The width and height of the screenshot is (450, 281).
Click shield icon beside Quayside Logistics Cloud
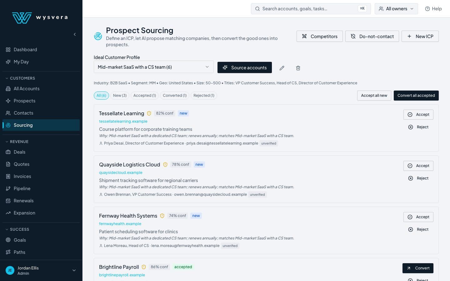[165, 165]
